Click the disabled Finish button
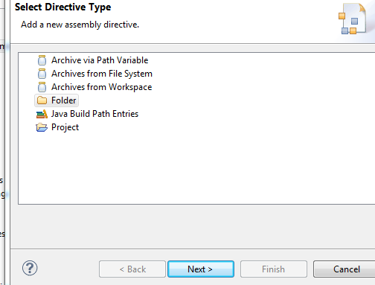This screenshot has height=285, width=375. [274, 269]
